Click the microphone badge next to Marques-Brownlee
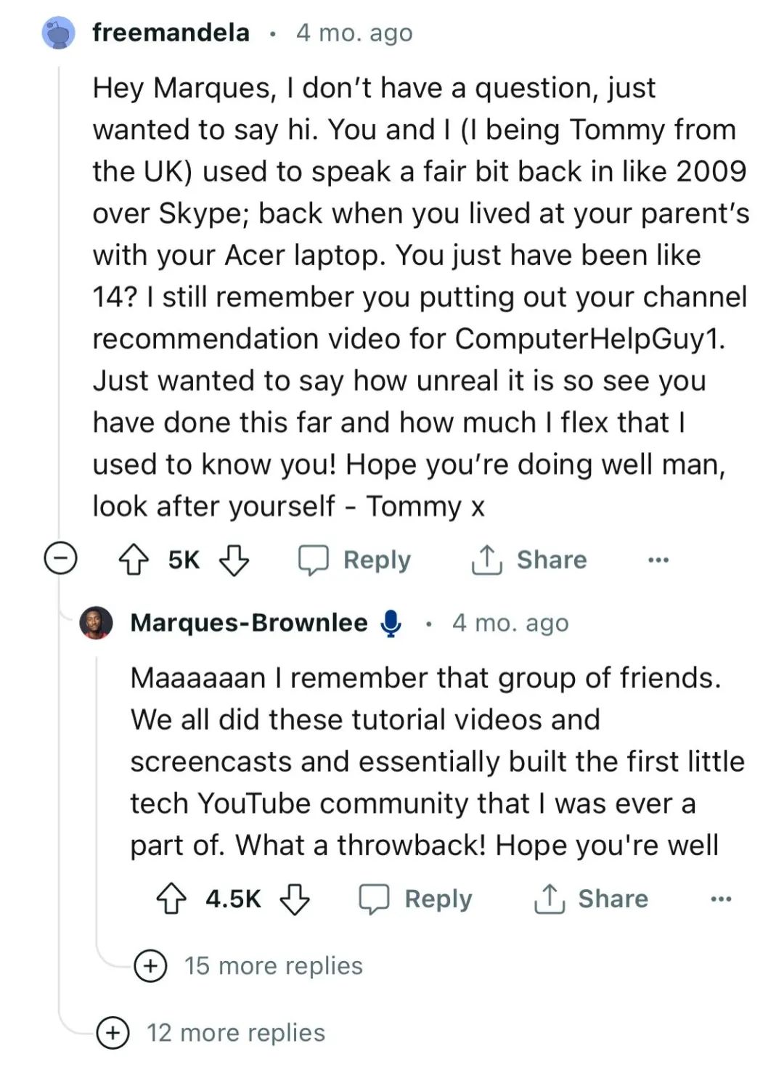Screen dimensions: 784x1067 pyautogui.click(x=391, y=624)
